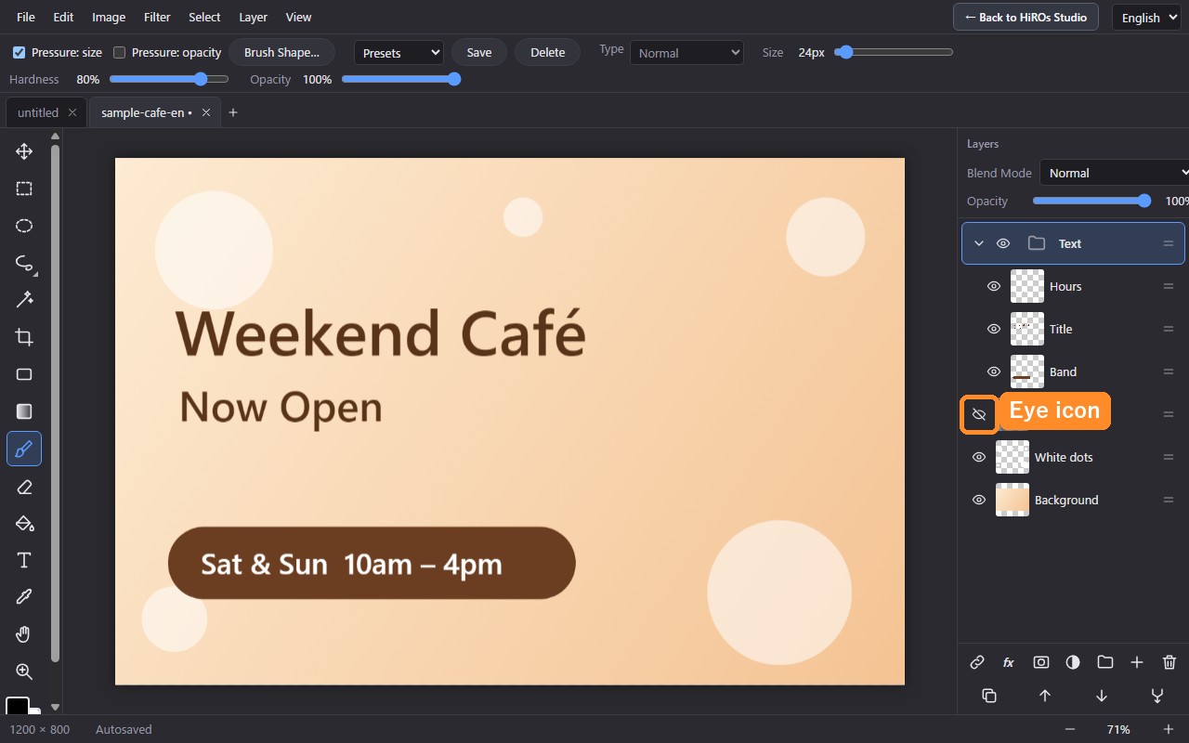The width and height of the screenshot is (1189, 743).
Task: Create a new group with the folder icon
Action: click(x=1104, y=662)
